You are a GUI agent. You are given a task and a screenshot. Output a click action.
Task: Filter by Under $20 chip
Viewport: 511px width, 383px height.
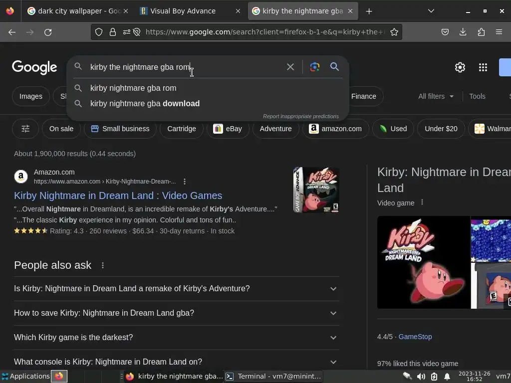441,129
